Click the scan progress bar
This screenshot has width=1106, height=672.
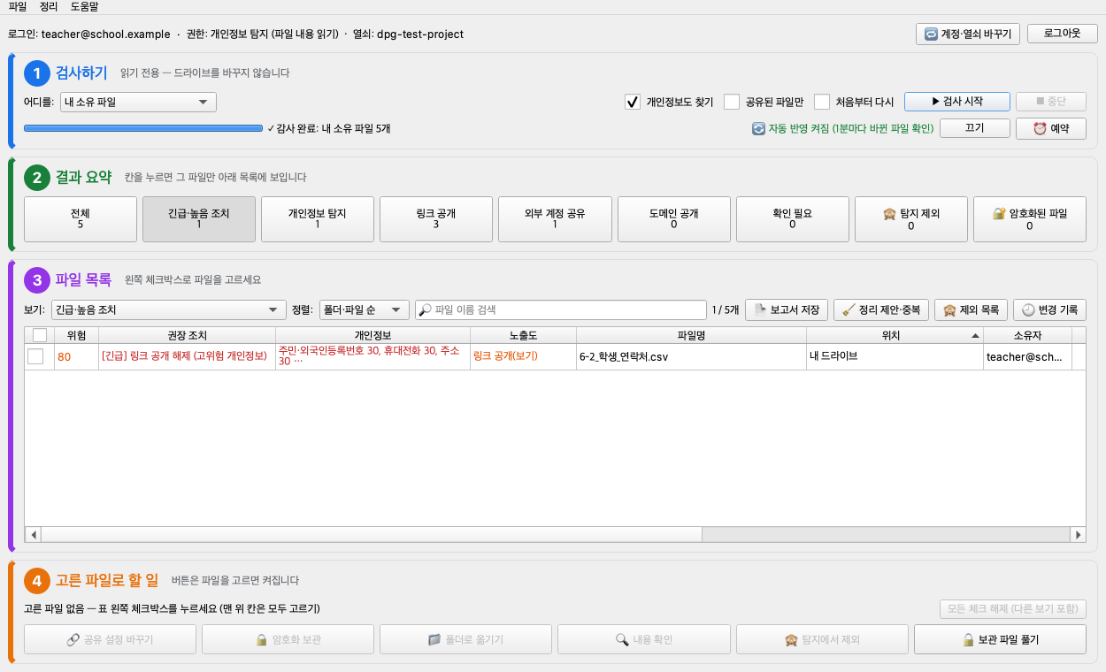click(x=143, y=128)
